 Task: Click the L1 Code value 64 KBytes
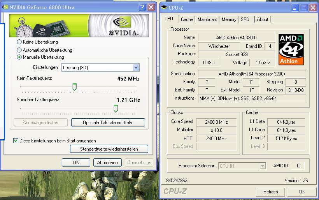coord(286,130)
